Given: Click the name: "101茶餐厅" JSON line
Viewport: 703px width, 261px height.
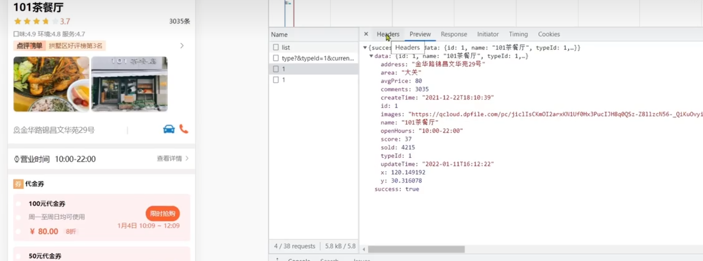Looking at the screenshot, I should [x=410, y=122].
